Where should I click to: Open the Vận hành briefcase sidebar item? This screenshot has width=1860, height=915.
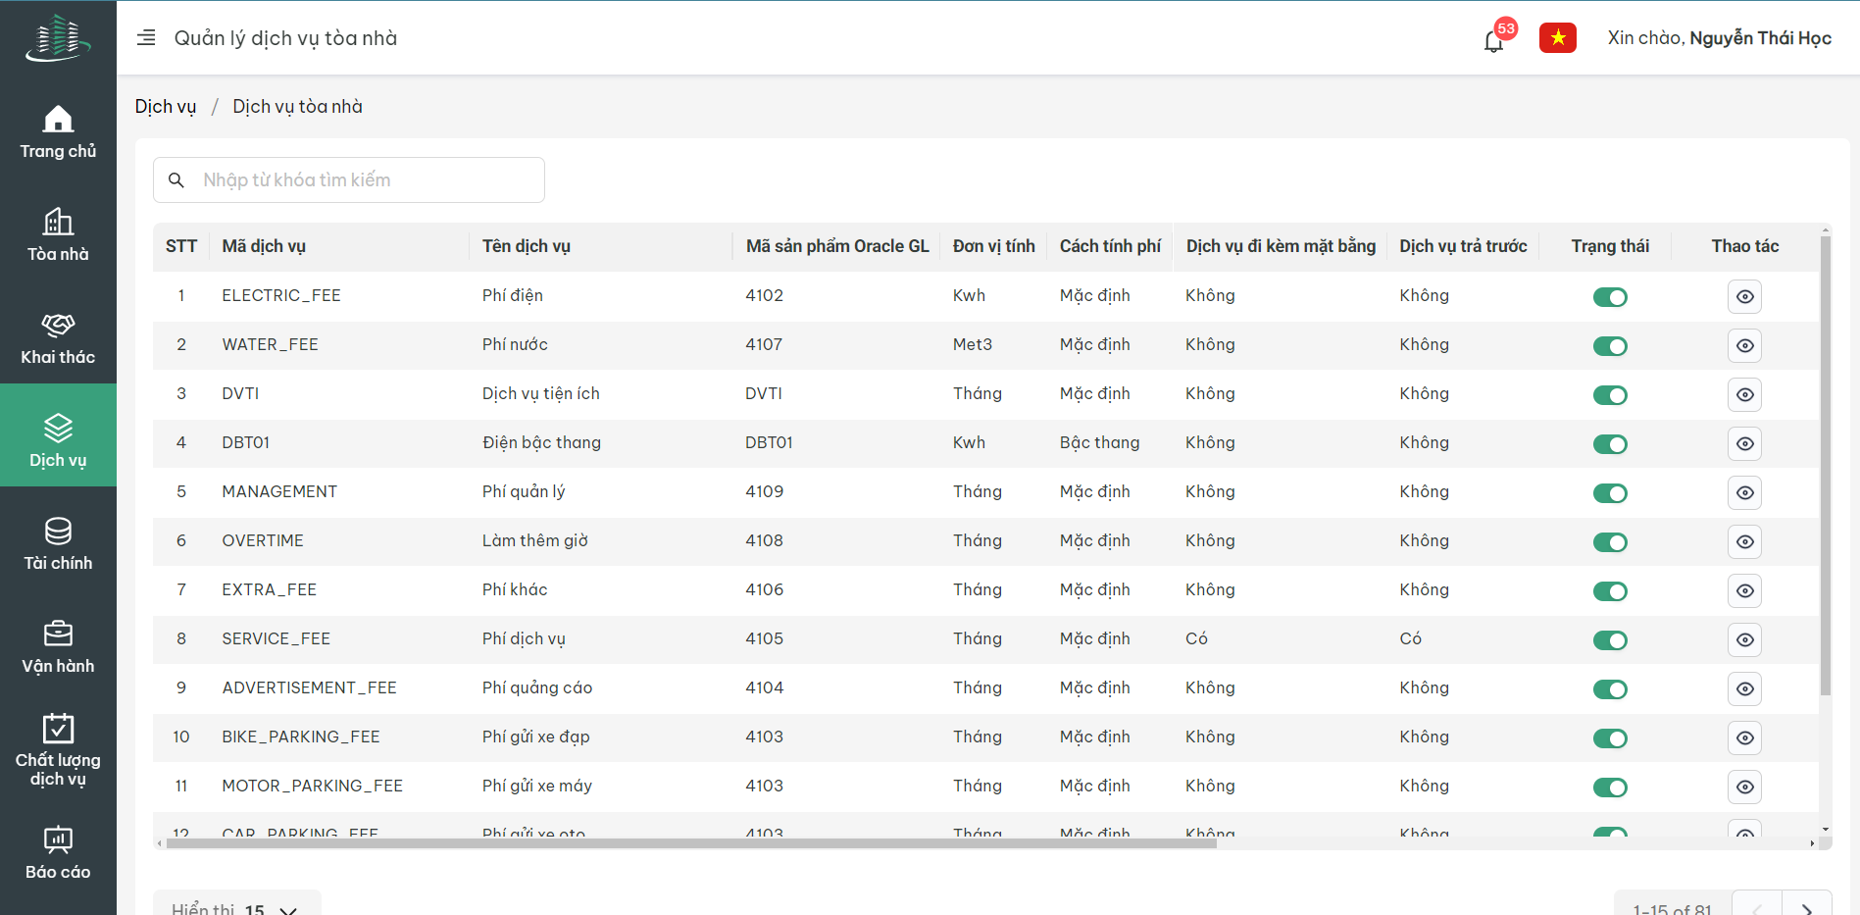(x=58, y=646)
